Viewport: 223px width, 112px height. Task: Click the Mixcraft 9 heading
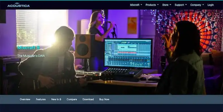29,48
